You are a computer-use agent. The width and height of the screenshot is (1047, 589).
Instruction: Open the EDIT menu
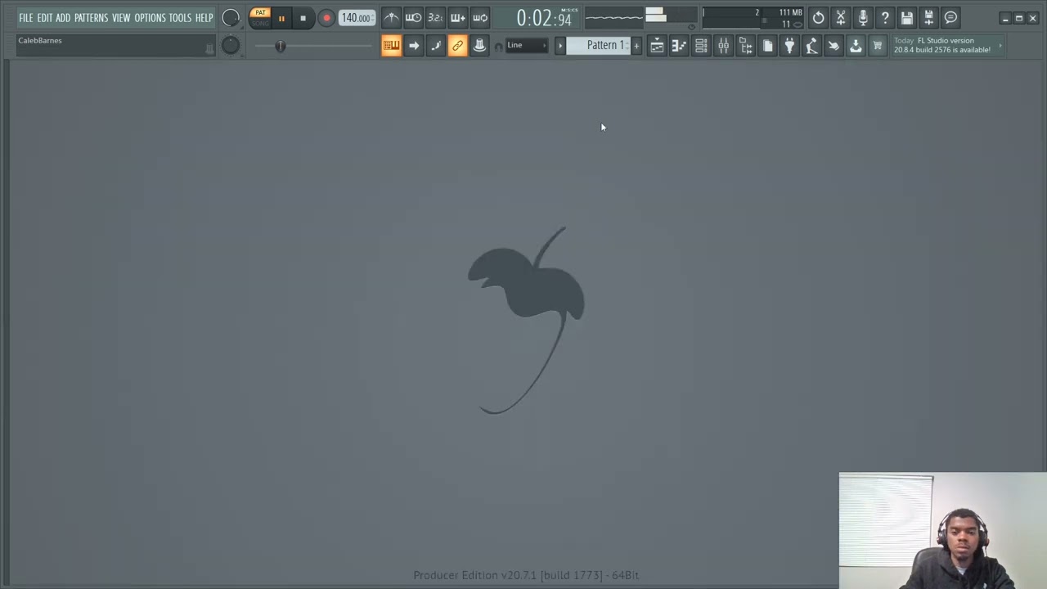(44, 18)
